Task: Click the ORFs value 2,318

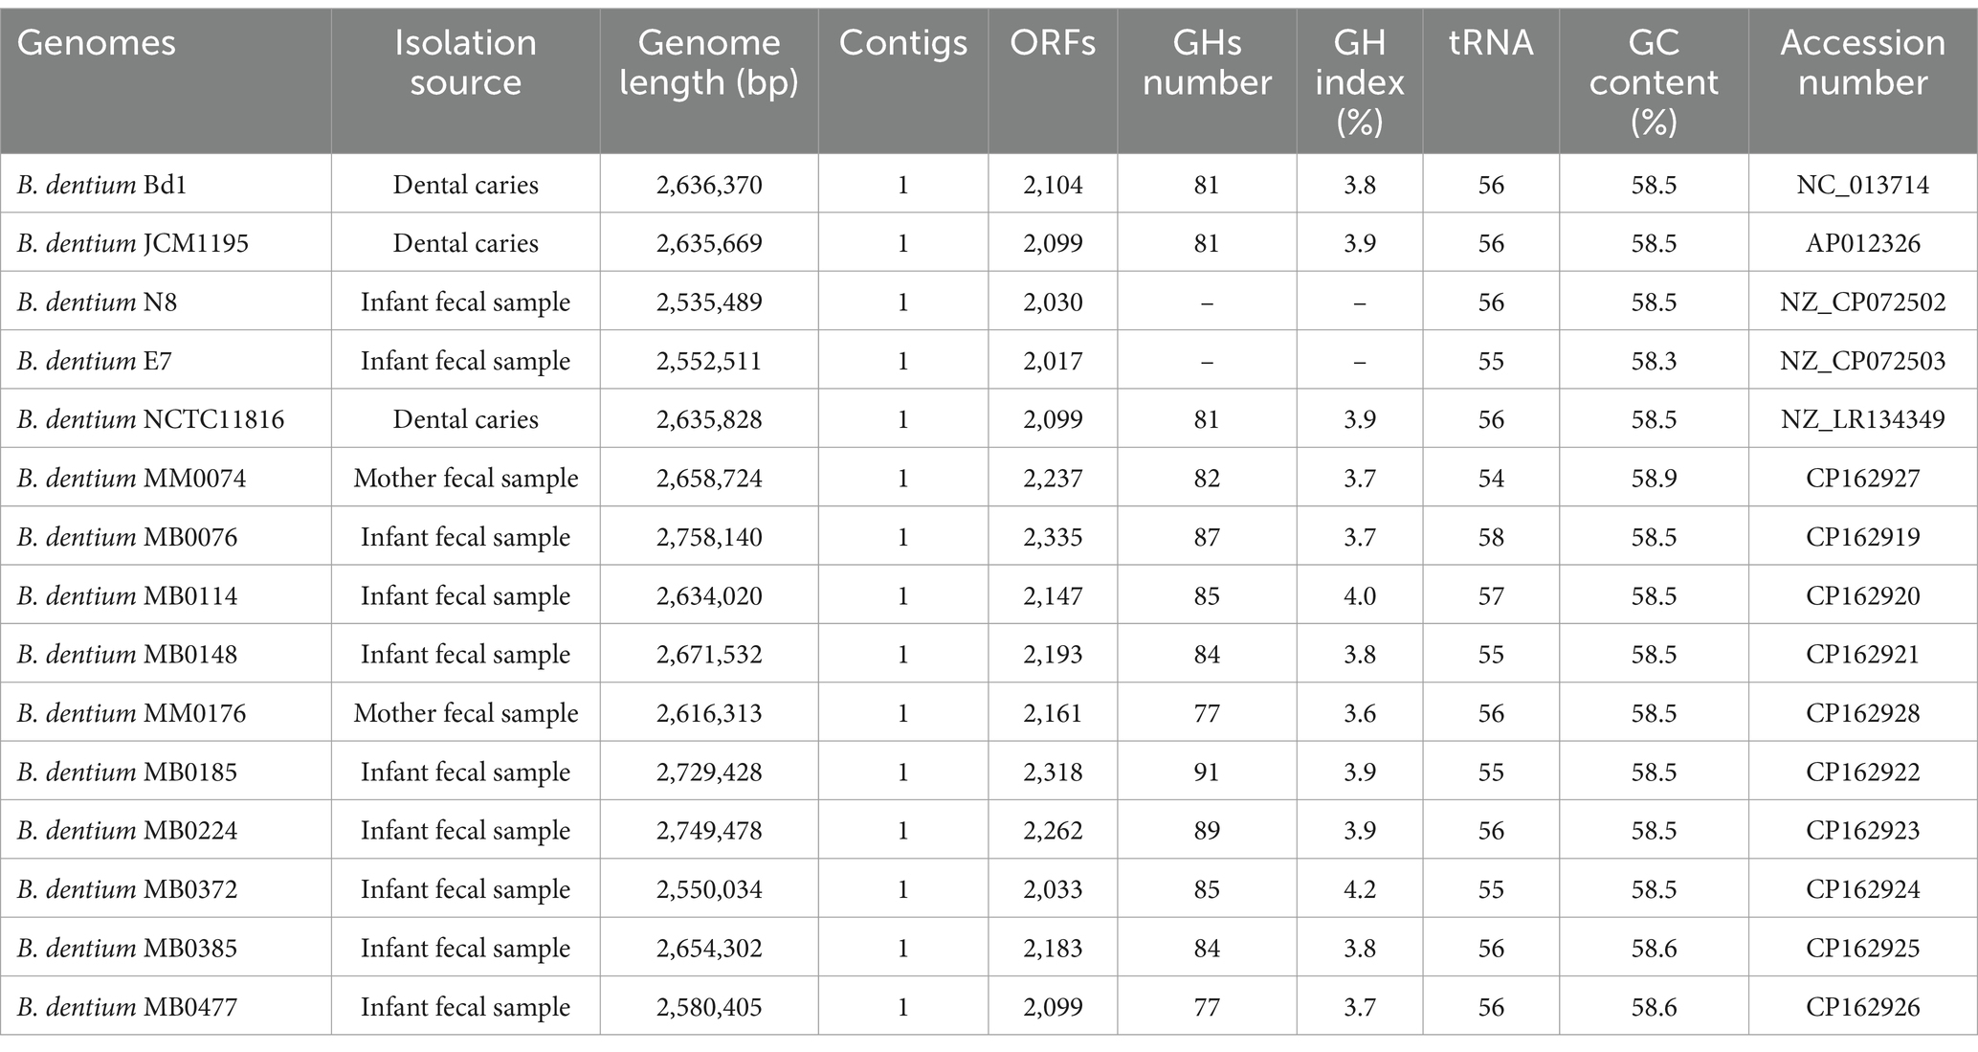Action: (1053, 772)
